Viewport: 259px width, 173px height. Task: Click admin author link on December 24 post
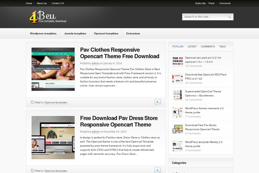tap(95, 131)
